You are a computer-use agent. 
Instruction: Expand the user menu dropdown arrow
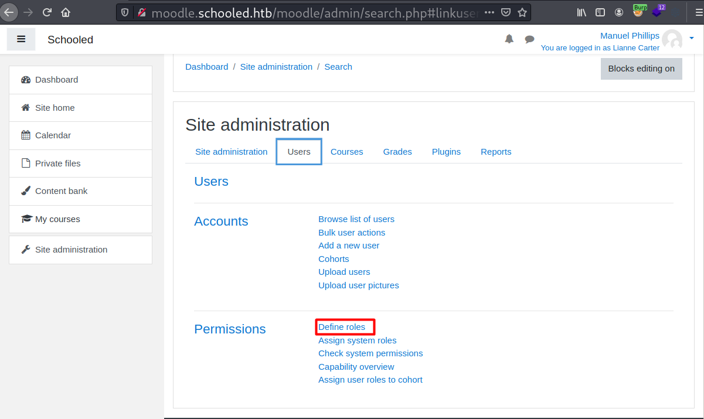[692, 38]
